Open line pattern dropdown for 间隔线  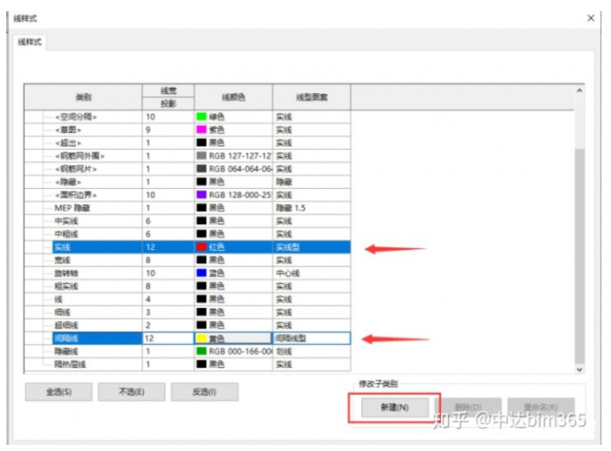tap(311, 339)
